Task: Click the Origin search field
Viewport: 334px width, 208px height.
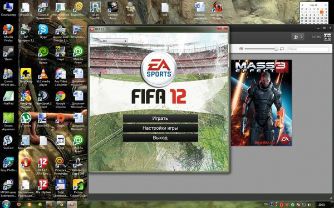Action: (308, 49)
